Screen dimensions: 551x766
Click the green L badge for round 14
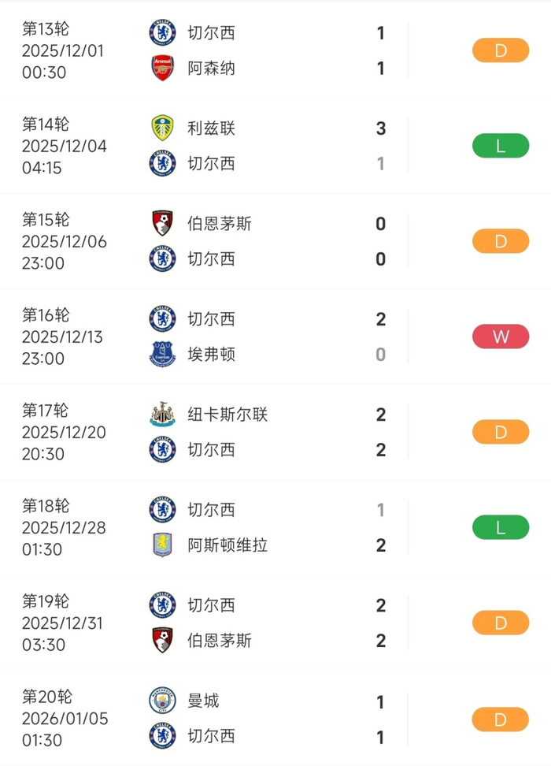501,146
